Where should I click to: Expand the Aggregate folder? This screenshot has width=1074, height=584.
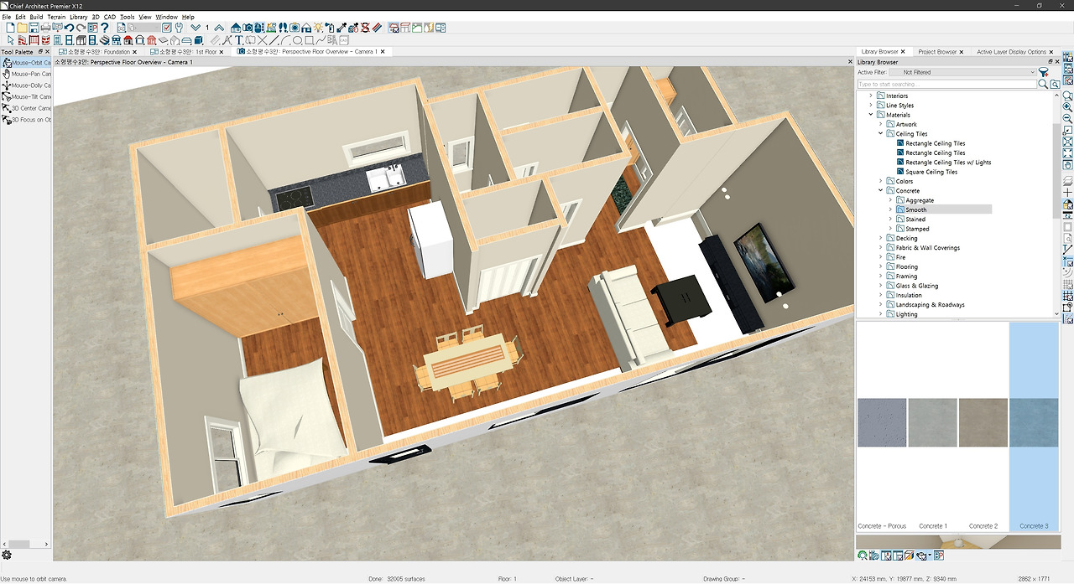(x=890, y=200)
